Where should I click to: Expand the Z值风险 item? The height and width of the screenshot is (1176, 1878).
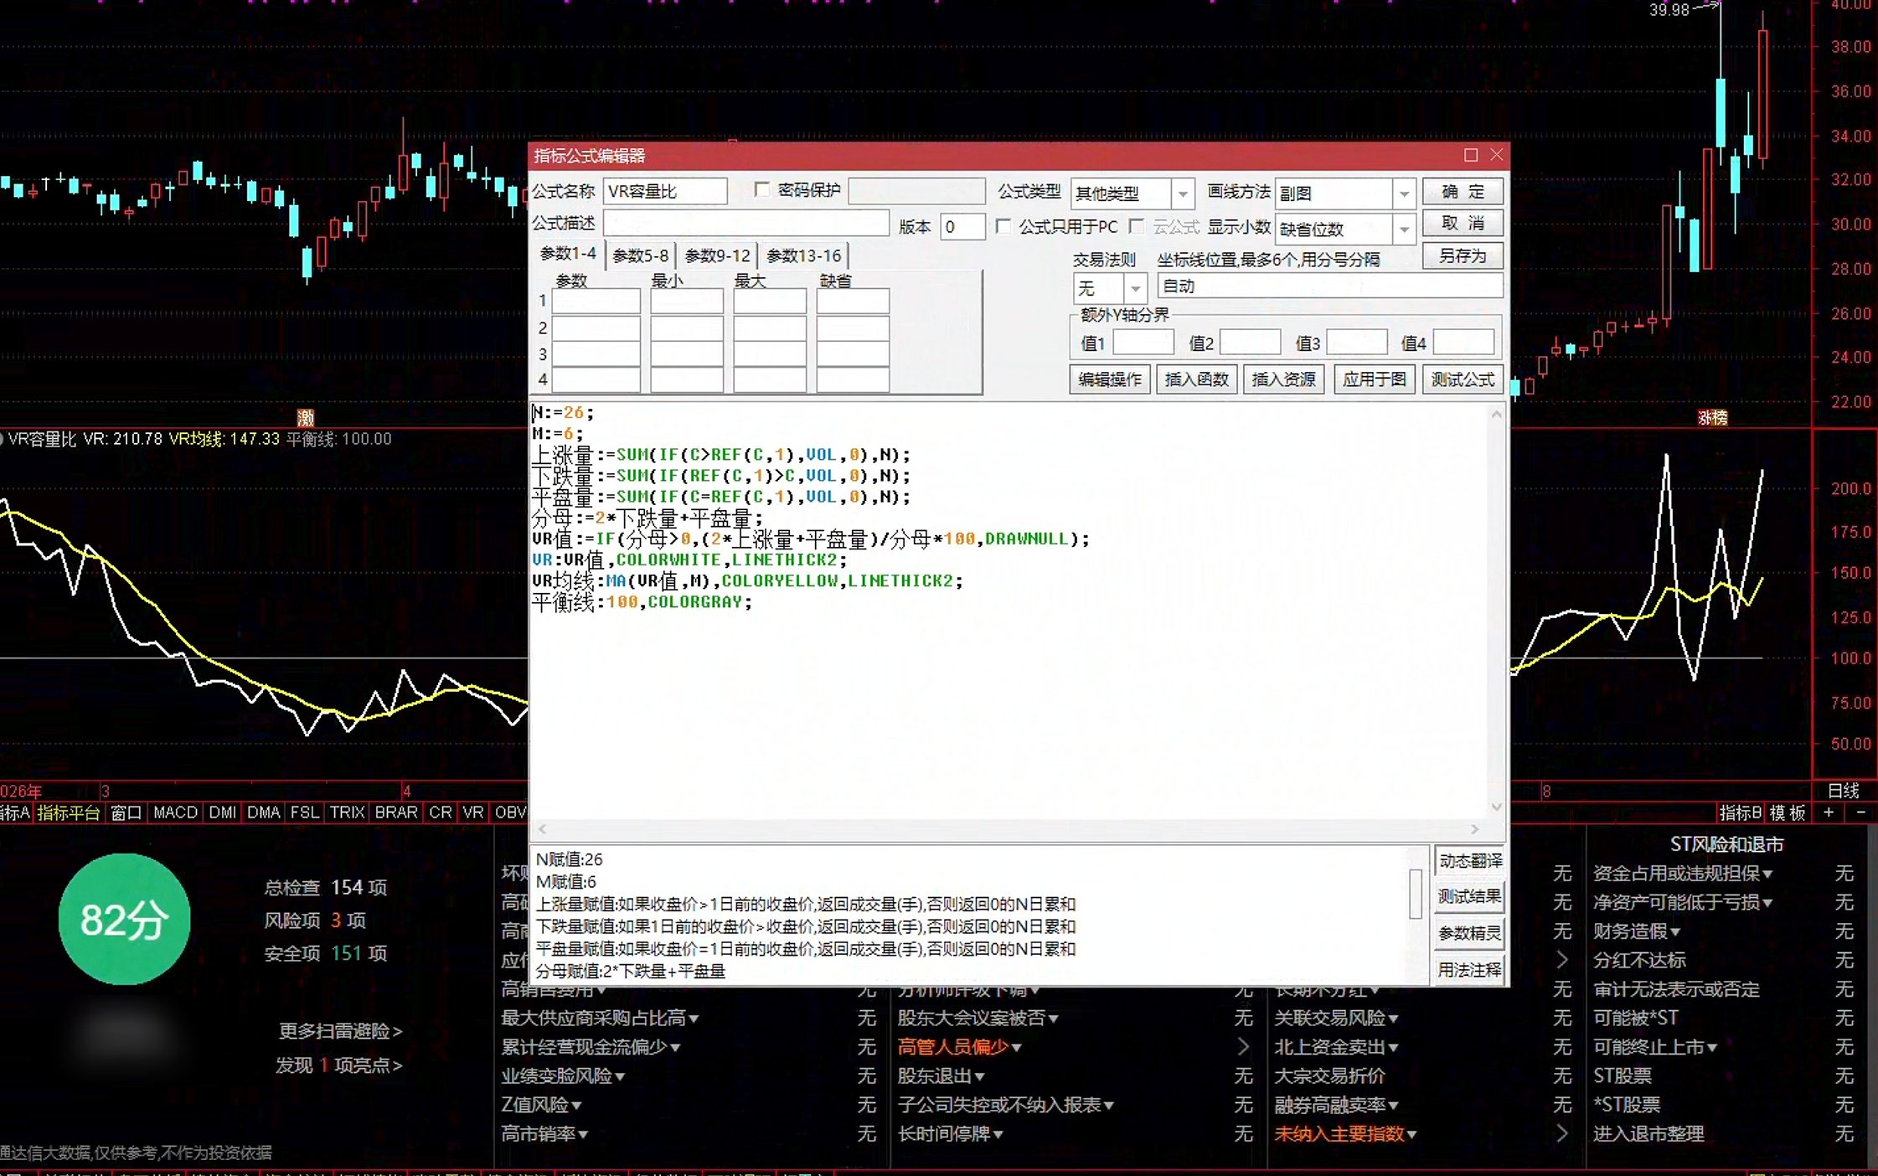[x=541, y=1106]
